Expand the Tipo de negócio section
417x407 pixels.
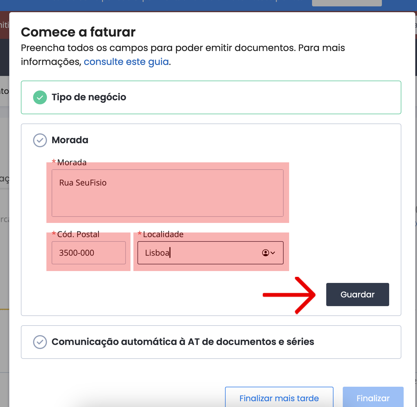click(211, 97)
